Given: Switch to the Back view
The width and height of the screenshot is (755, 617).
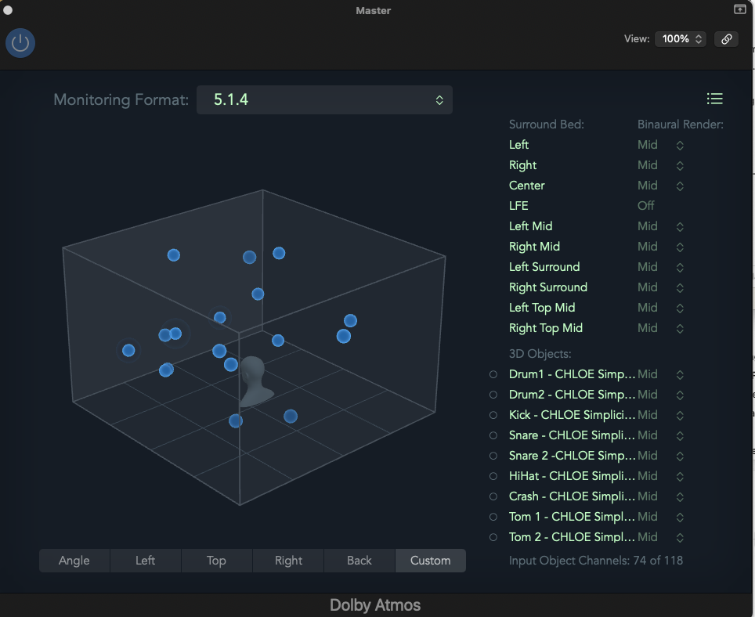Looking at the screenshot, I should click(x=359, y=560).
